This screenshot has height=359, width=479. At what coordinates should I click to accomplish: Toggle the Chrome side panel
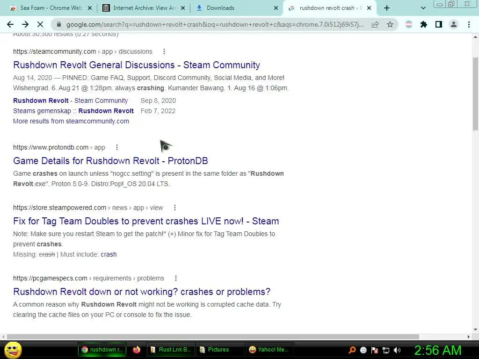(439, 24)
